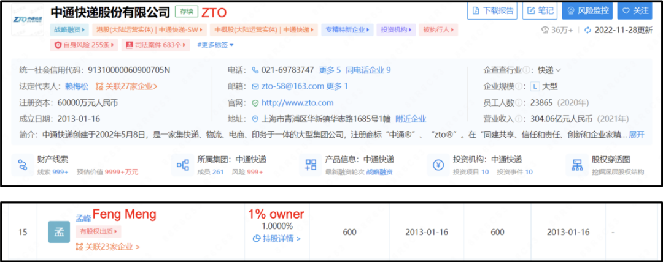663x262 pixels.
Task: Click the 孟 shareholder avatar
Action: [x=59, y=232]
